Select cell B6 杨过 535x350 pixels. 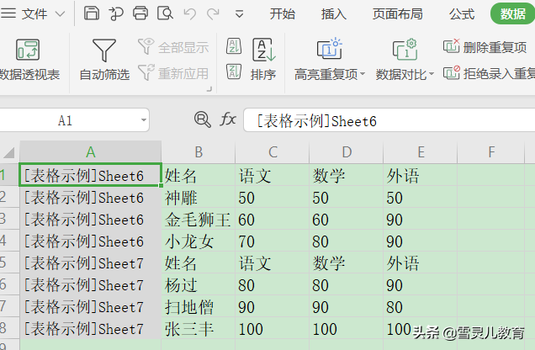coord(199,284)
